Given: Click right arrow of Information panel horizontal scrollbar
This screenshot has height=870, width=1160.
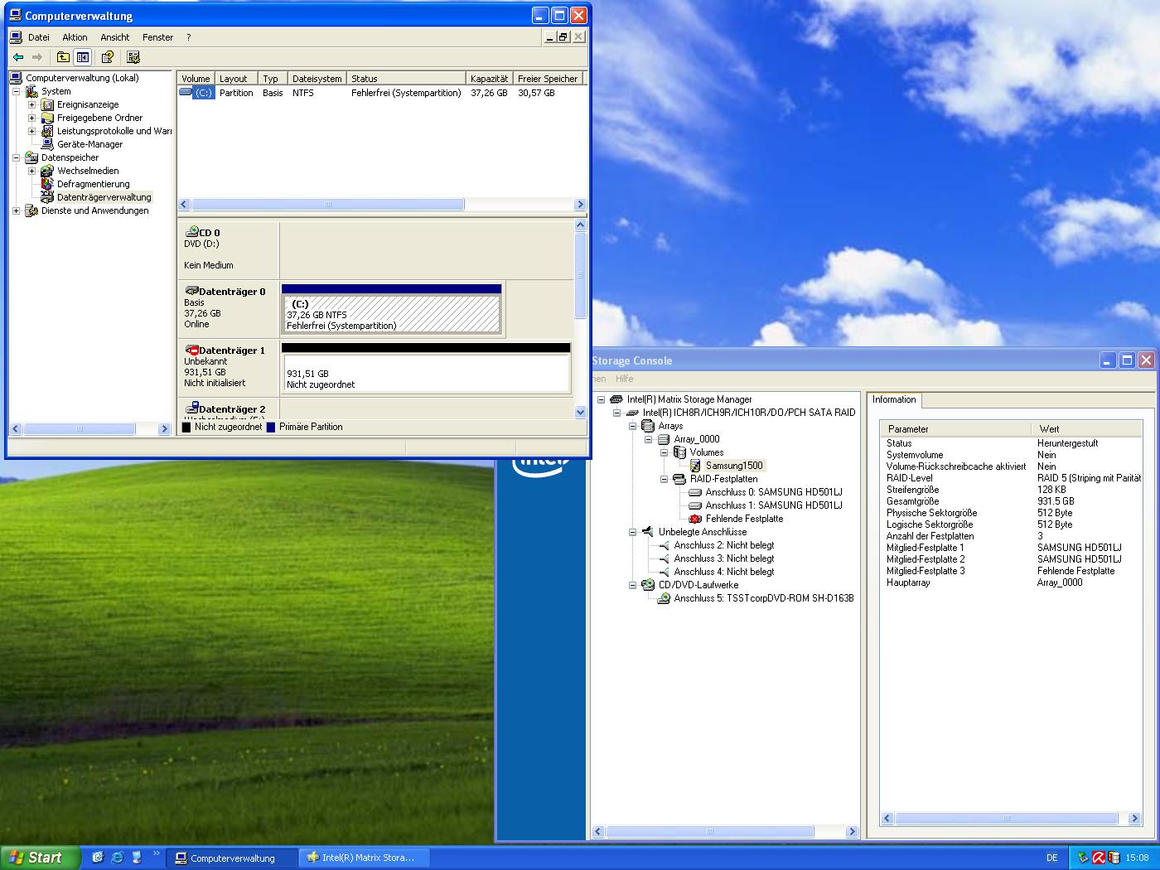Looking at the screenshot, I should [x=1134, y=819].
